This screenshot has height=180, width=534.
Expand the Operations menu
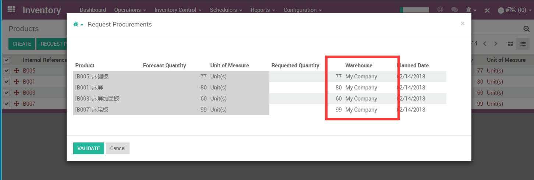point(130,10)
